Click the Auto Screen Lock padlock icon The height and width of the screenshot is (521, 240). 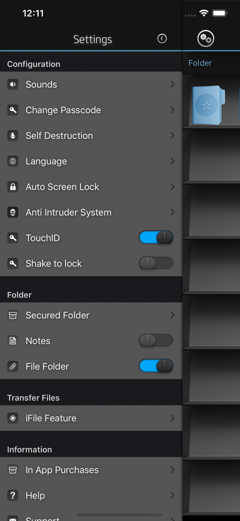pyautogui.click(x=13, y=187)
